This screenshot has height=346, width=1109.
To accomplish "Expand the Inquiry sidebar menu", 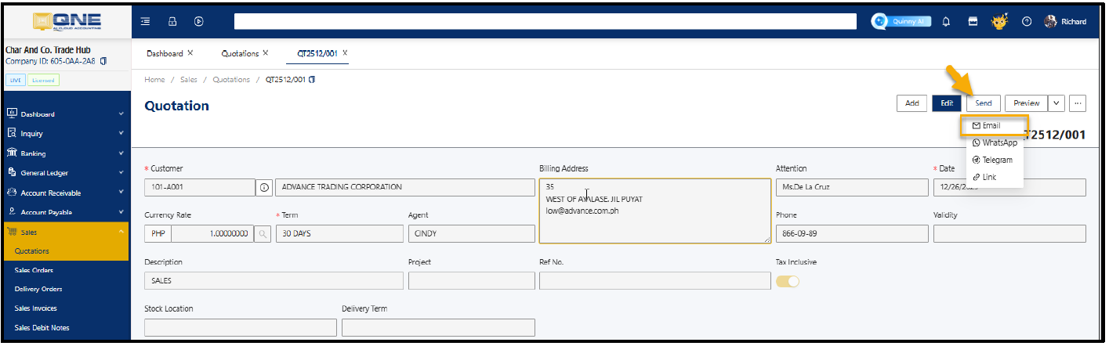I will pyautogui.click(x=121, y=134).
